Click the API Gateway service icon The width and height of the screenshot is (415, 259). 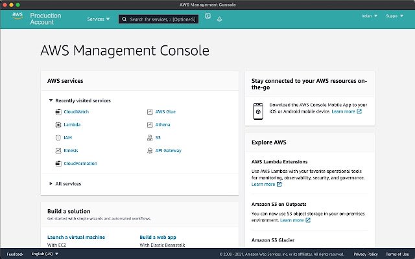click(150, 151)
